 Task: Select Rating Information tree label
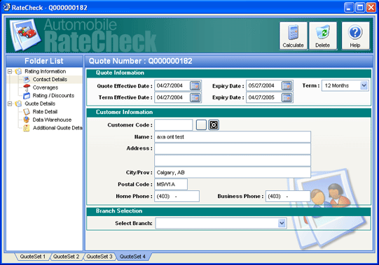tap(46, 71)
